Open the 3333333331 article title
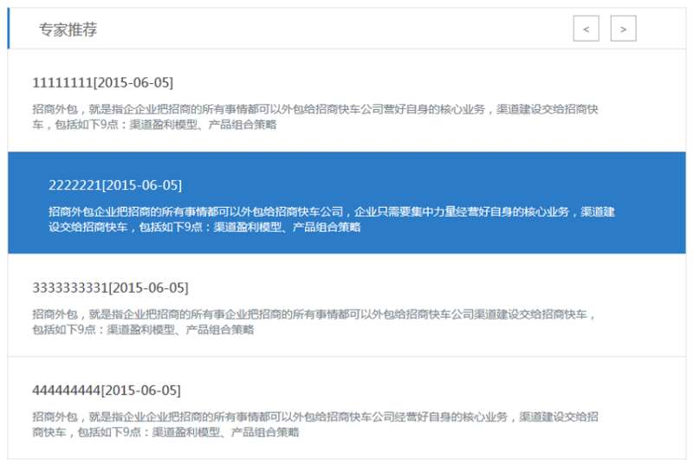693x466 pixels. (x=69, y=288)
